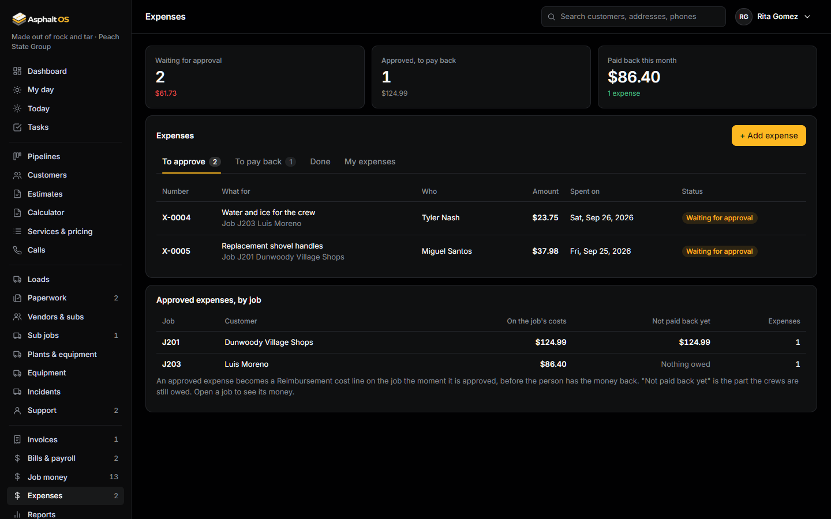Open Vendors & subs from sidebar
The width and height of the screenshot is (831, 519).
(65, 317)
